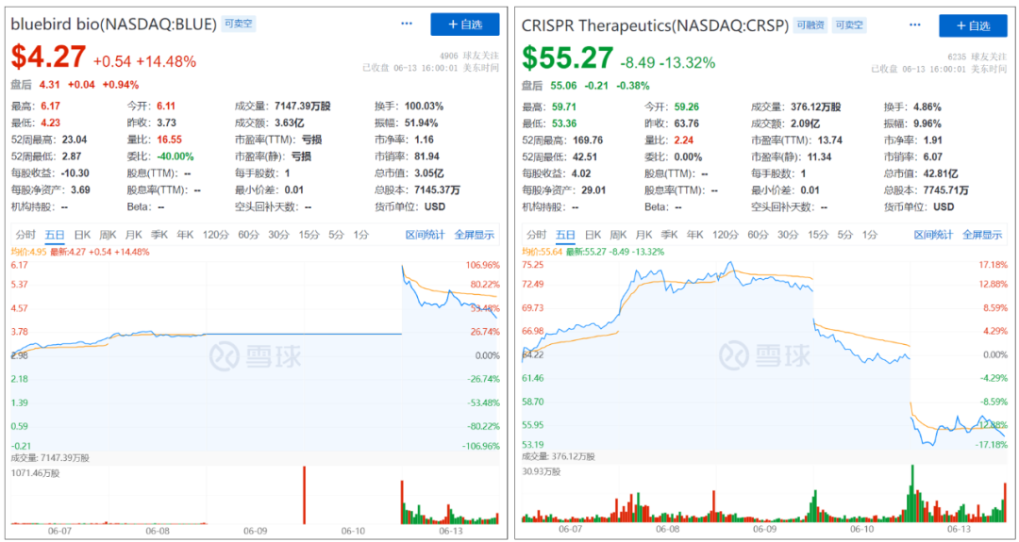Switch bluebird bio chart to 年K

coord(185,235)
